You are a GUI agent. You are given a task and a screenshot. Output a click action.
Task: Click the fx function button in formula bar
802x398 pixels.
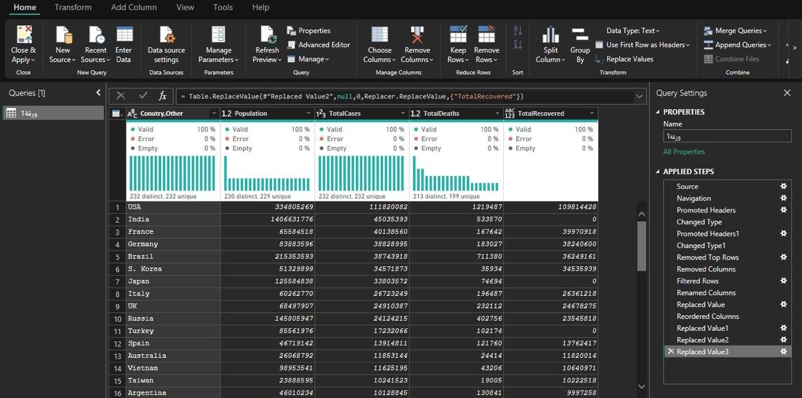[162, 96]
